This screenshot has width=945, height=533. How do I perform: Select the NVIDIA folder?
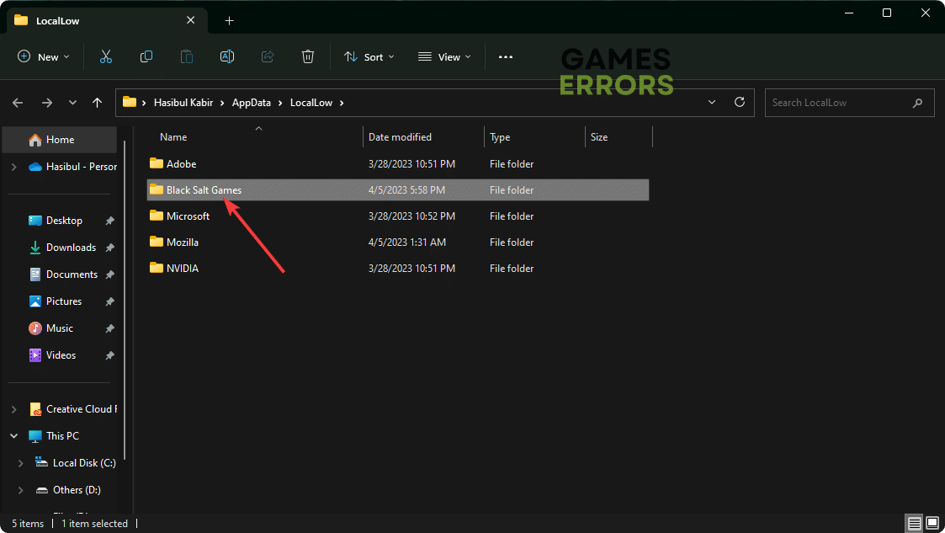click(182, 269)
